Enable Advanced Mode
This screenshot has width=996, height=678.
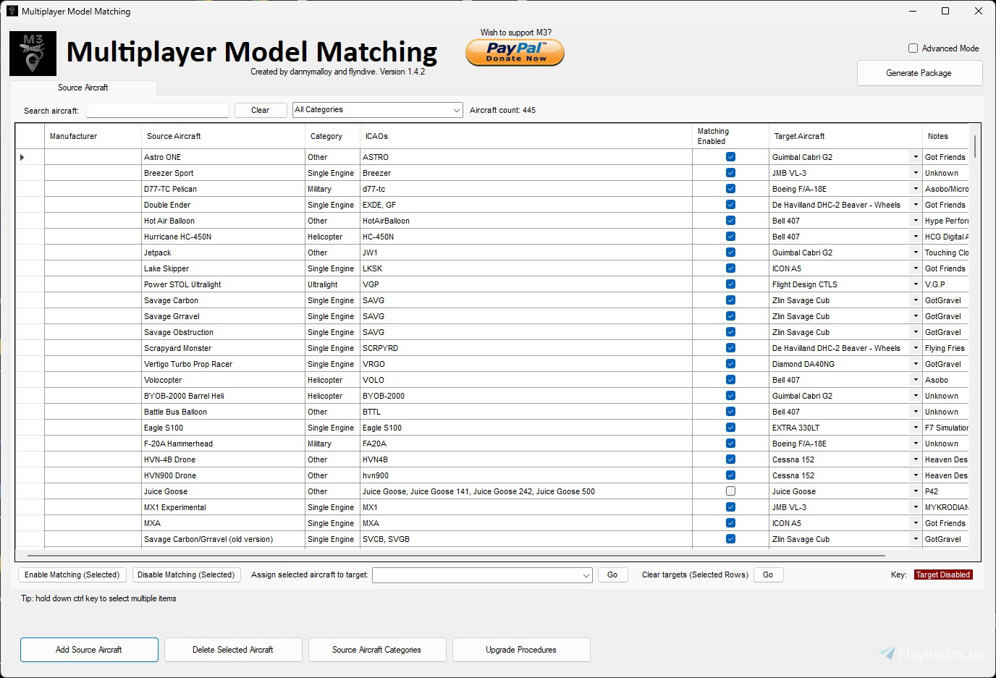(913, 48)
